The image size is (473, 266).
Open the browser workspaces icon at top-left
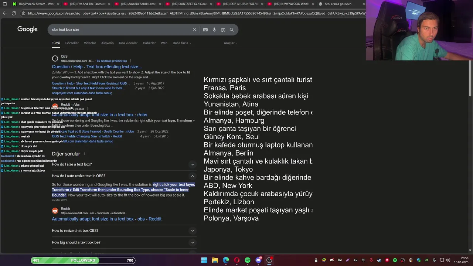click(4, 4)
